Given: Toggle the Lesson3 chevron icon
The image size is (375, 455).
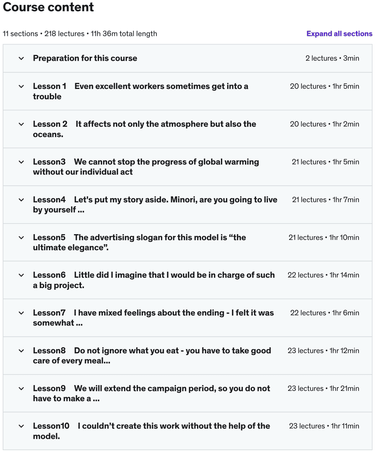Looking at the screenshot, I should point(21,162).
